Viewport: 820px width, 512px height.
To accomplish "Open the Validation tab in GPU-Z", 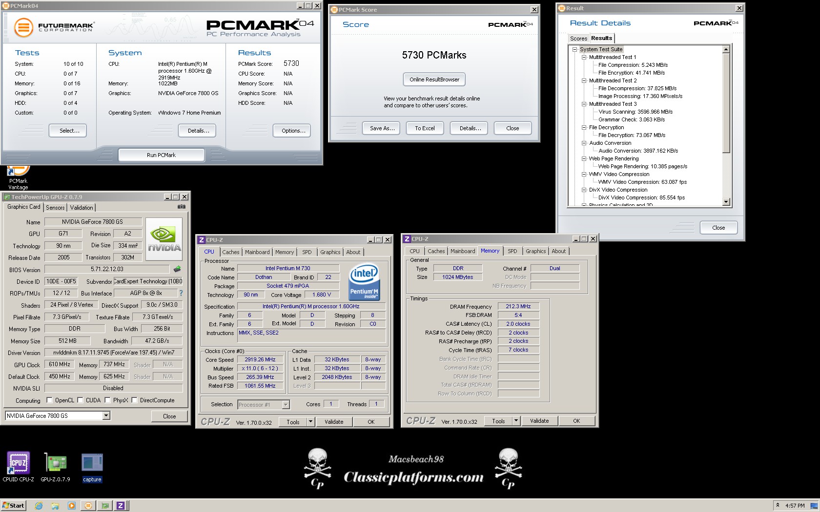I will [82, 207].
